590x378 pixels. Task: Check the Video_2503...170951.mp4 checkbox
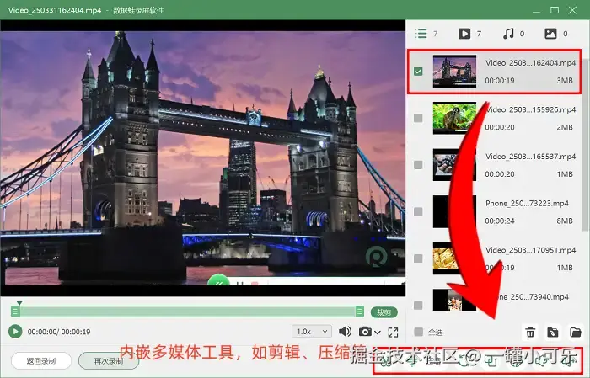[418, 258]
